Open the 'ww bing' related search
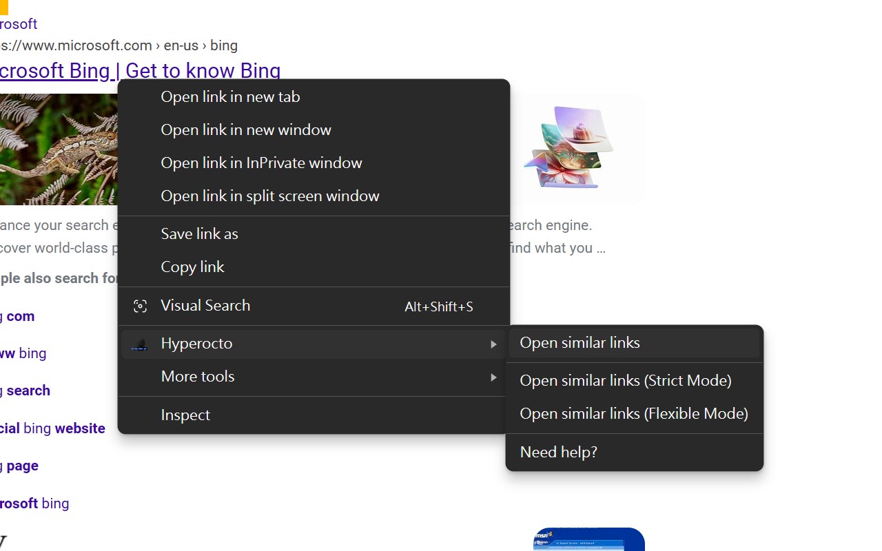The height and width of the screenshot is (551, 882). (23, 354)
